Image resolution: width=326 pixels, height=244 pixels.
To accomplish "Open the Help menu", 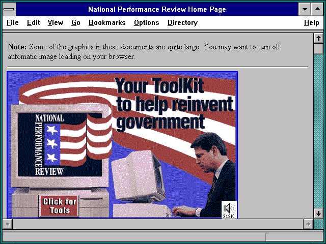I will [x=311, y=22].
